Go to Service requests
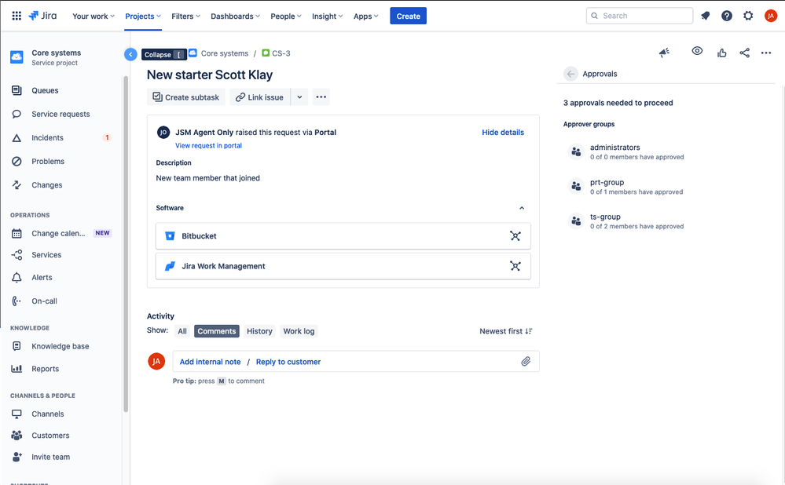785x485 pixels. click(61, 114)
